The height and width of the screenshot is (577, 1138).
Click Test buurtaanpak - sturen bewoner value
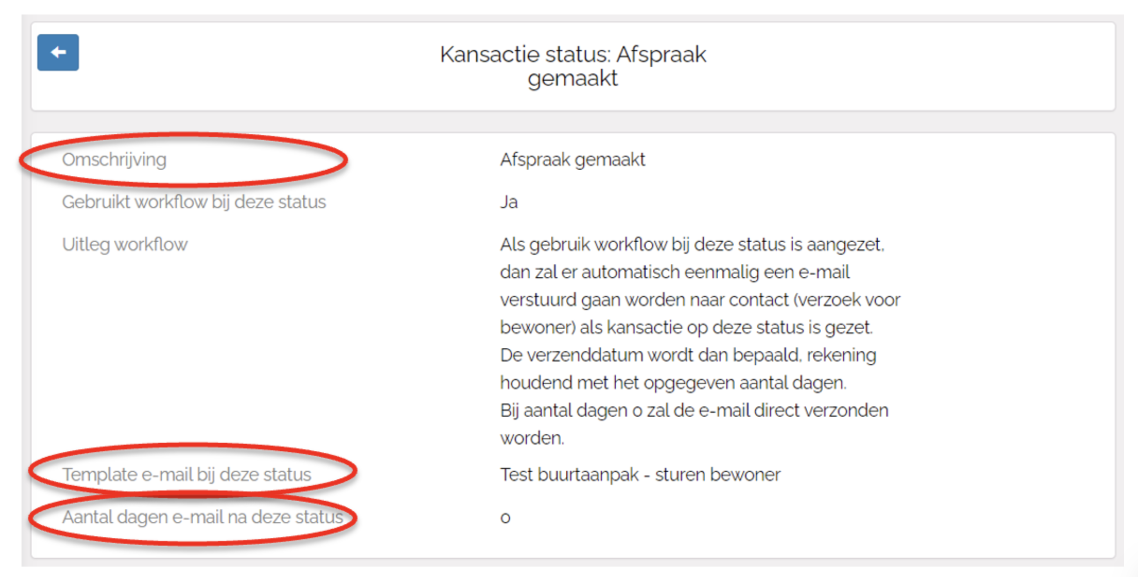click(x=640, y=475)
